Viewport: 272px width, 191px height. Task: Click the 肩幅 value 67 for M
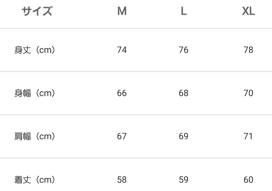[x=122, y=136]
